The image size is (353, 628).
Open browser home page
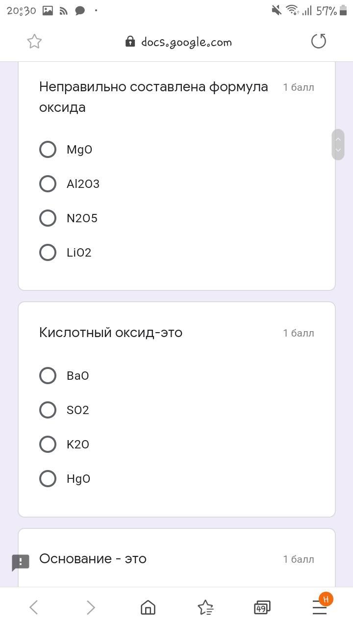[148, 607]
